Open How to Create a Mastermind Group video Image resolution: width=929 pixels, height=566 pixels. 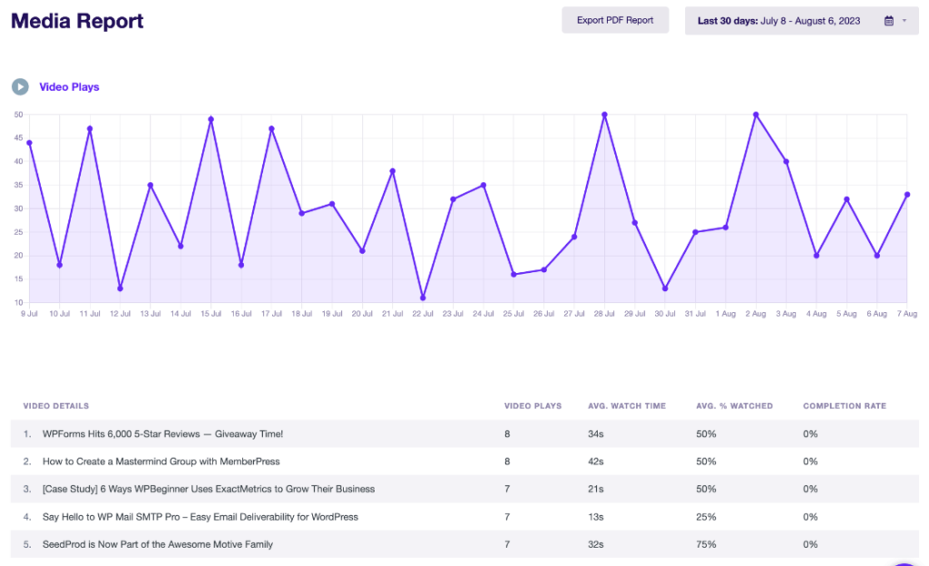[x=161, y=462]
